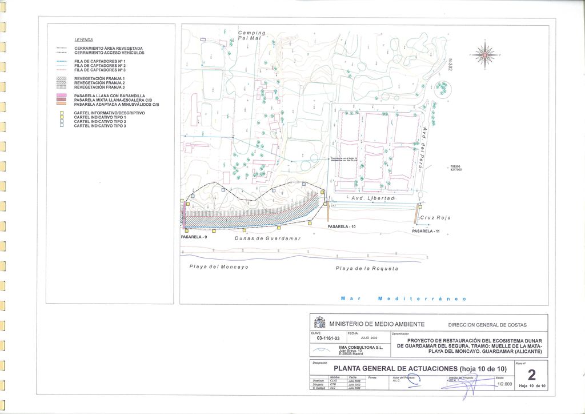Select the Revegetación Franja 1 hatch symbol
585x414 pixels.
pos(62,78)
